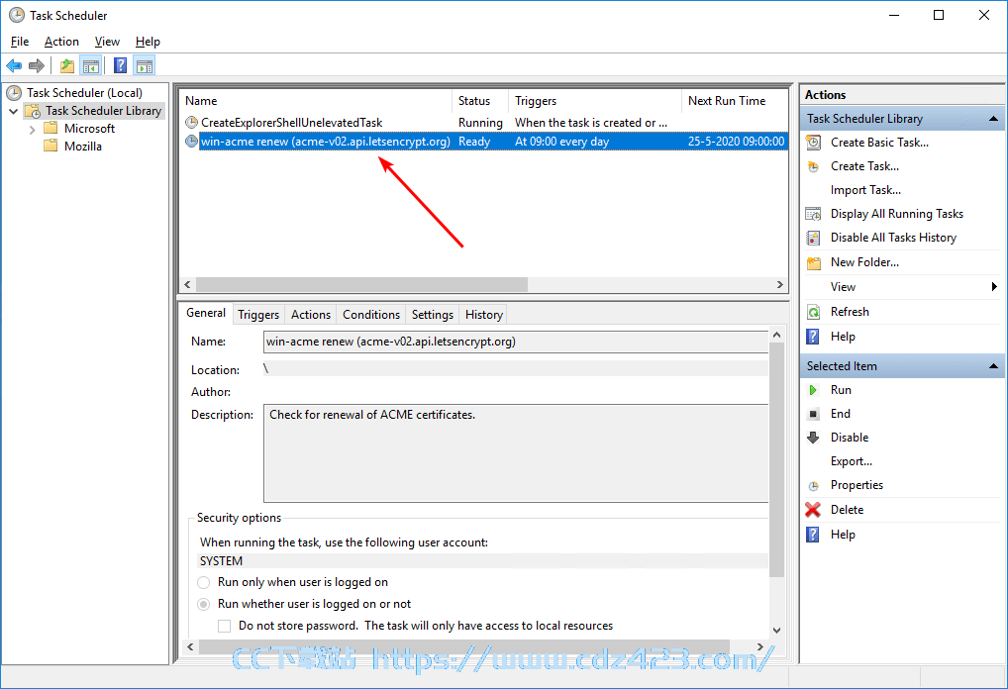Select the CreateExplorerShellUnelevatedTask row name

[x=291, y=122]
